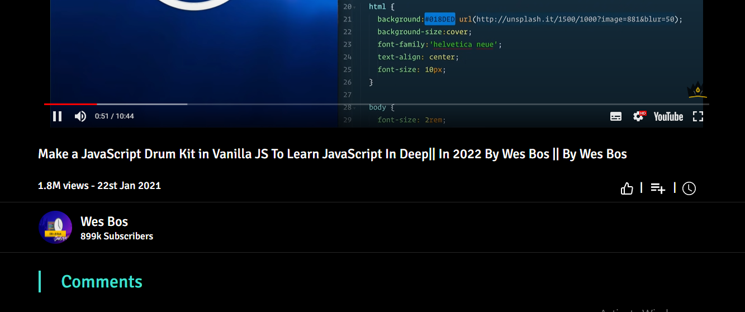Image resolution: width=745 pixels, height=312 pixels.
Task: Click the 1.8M views date text
Action: click(99, 185)
